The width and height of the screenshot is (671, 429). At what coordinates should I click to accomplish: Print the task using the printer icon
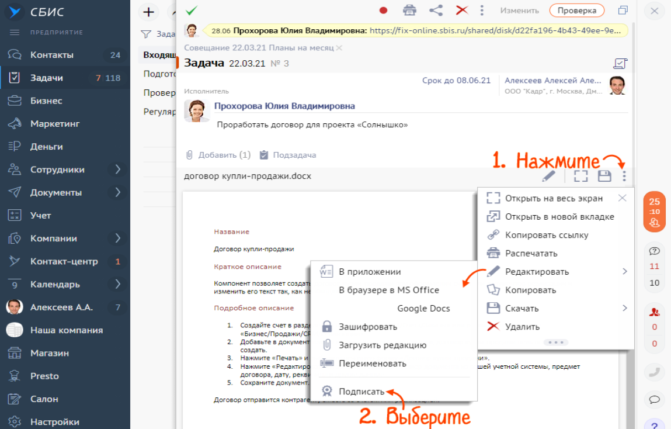[x=409, y=11]
